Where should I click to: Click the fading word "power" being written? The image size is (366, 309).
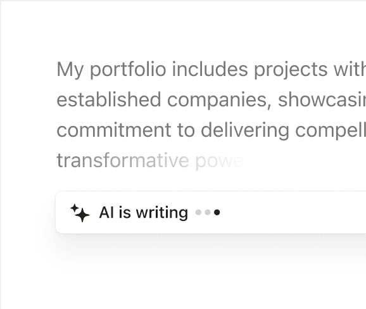tap(220, 161)
